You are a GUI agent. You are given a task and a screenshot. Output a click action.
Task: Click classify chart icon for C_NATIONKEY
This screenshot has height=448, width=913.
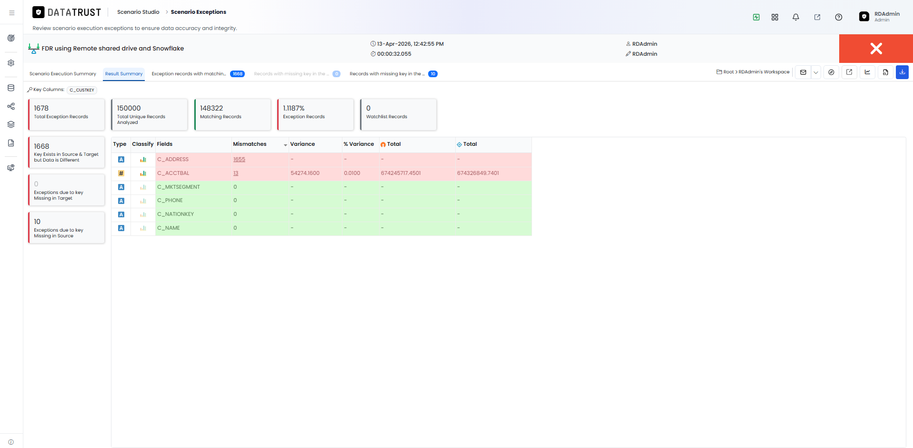pos(143,214)
